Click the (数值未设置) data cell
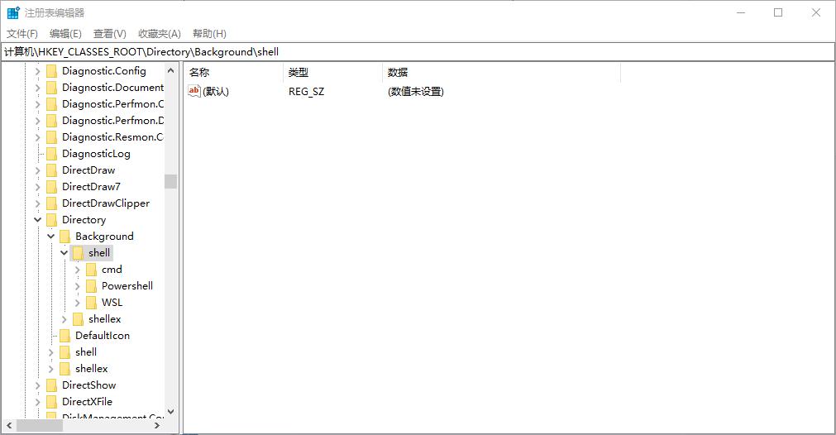836x435 pixels. click(416, 92)
